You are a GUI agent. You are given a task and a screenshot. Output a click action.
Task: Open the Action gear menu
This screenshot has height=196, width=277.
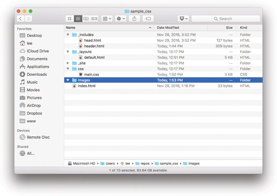[120, 19]
